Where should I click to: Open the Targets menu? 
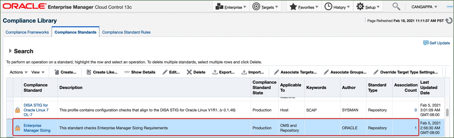[x=265, y=7]
